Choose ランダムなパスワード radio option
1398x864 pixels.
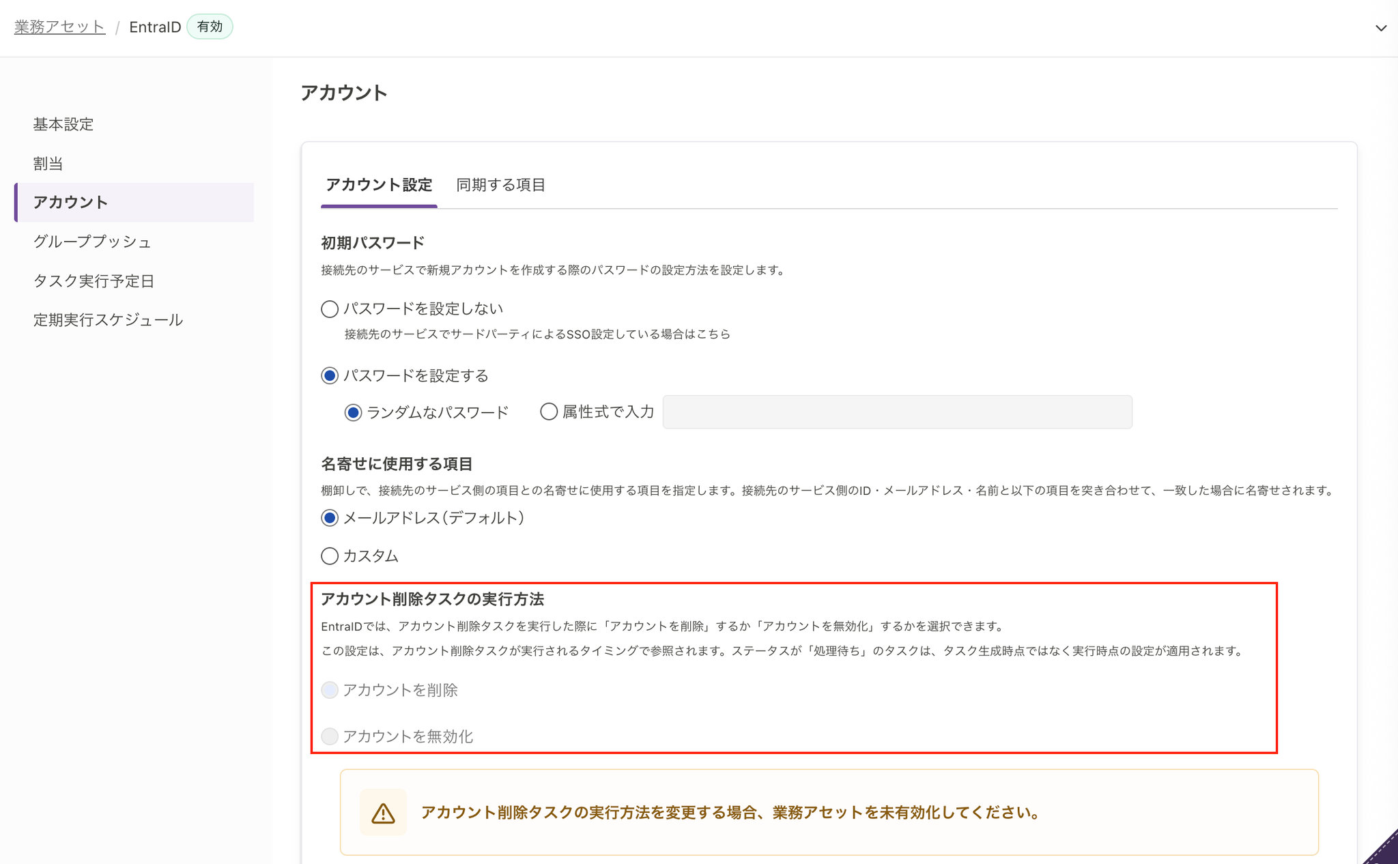tap(353, 413)
